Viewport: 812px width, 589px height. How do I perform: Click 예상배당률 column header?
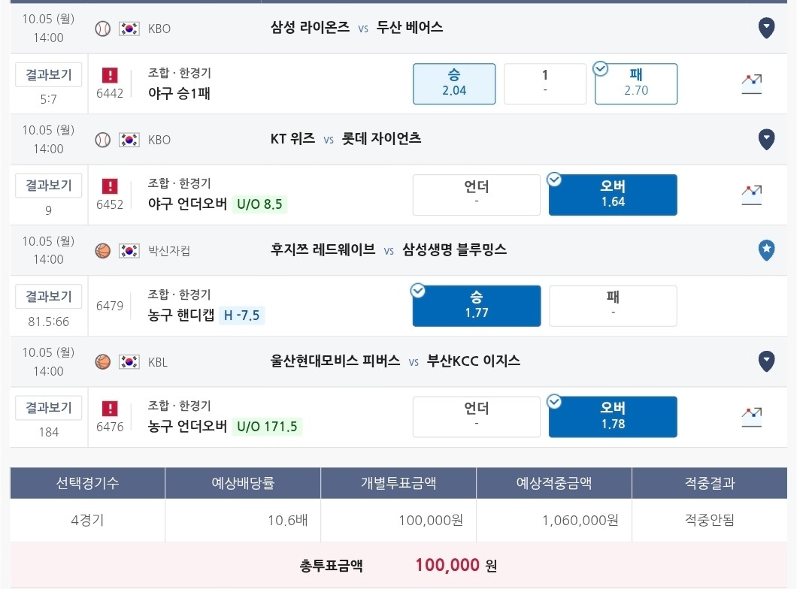[243, 483]
